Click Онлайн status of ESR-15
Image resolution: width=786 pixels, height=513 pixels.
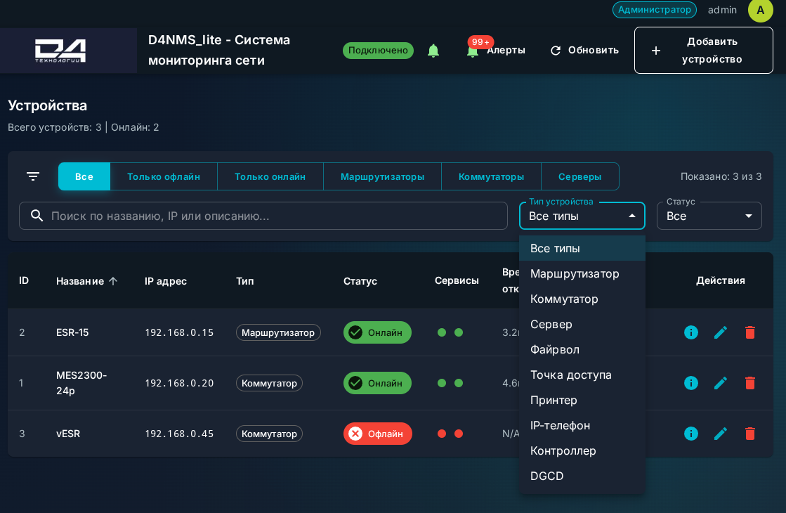coord(377,332)
